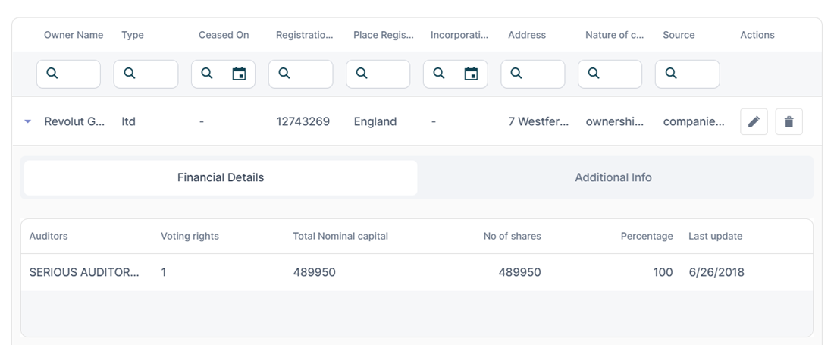Click the search icon in Type filter

tap(130, 74)
